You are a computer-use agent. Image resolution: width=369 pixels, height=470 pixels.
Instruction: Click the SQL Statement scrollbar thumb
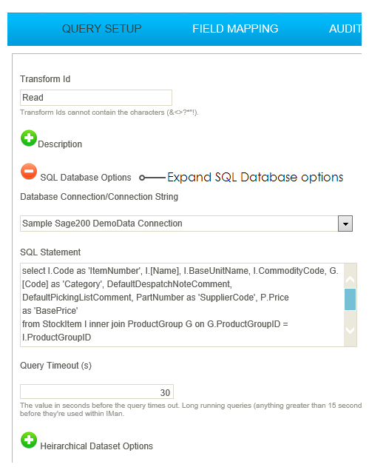(x=350, y=299)
